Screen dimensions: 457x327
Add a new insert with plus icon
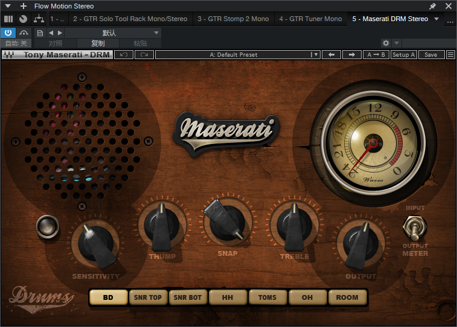coord(24,6)
